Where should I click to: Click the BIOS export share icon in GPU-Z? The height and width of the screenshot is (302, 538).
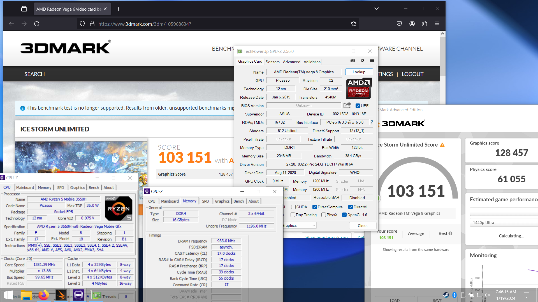pos(347,105)
